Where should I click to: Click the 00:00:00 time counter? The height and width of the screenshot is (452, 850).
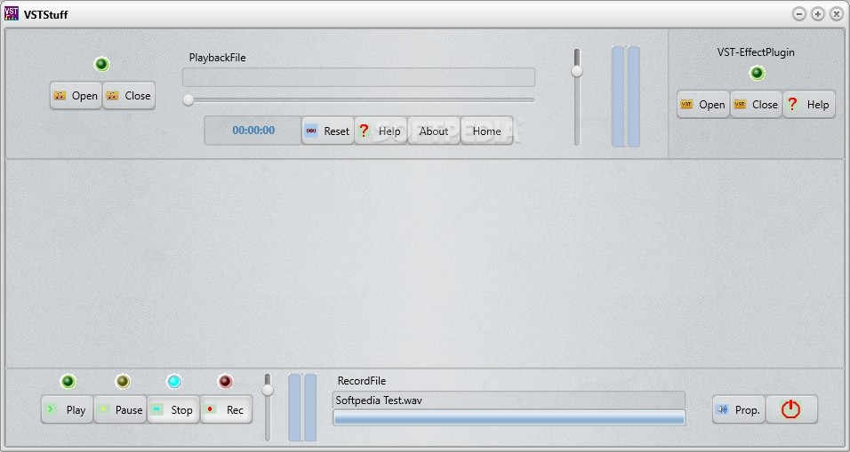click(x=253, y=131)
